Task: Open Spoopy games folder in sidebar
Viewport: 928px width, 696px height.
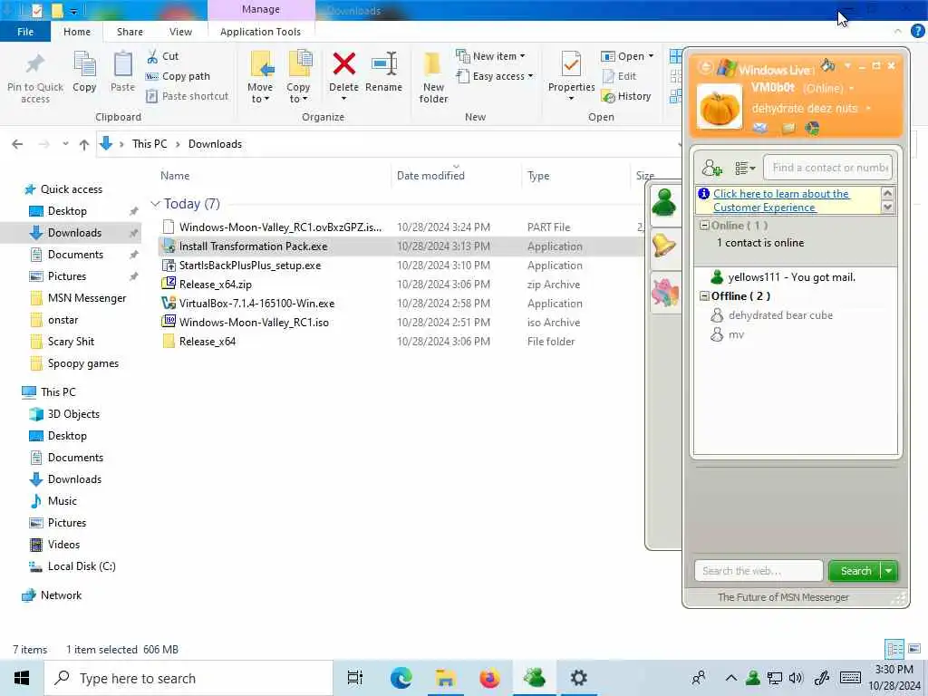Action: 82,363
